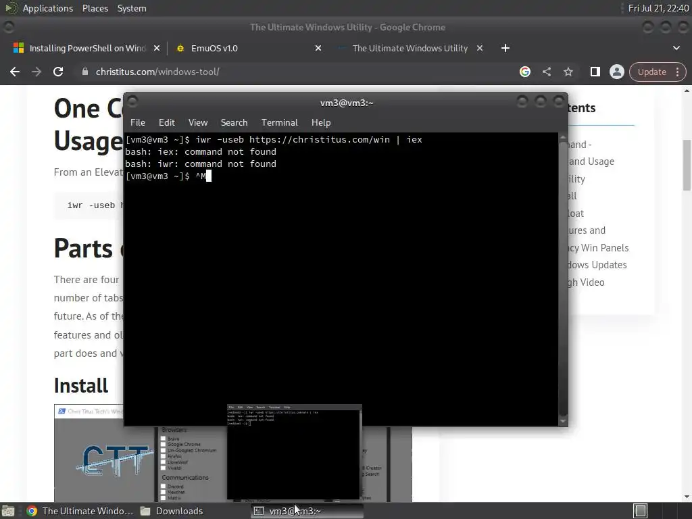This screenshot has height=519, width=692.
Task: Open terminal Search menu
Action: click(234, 123)
